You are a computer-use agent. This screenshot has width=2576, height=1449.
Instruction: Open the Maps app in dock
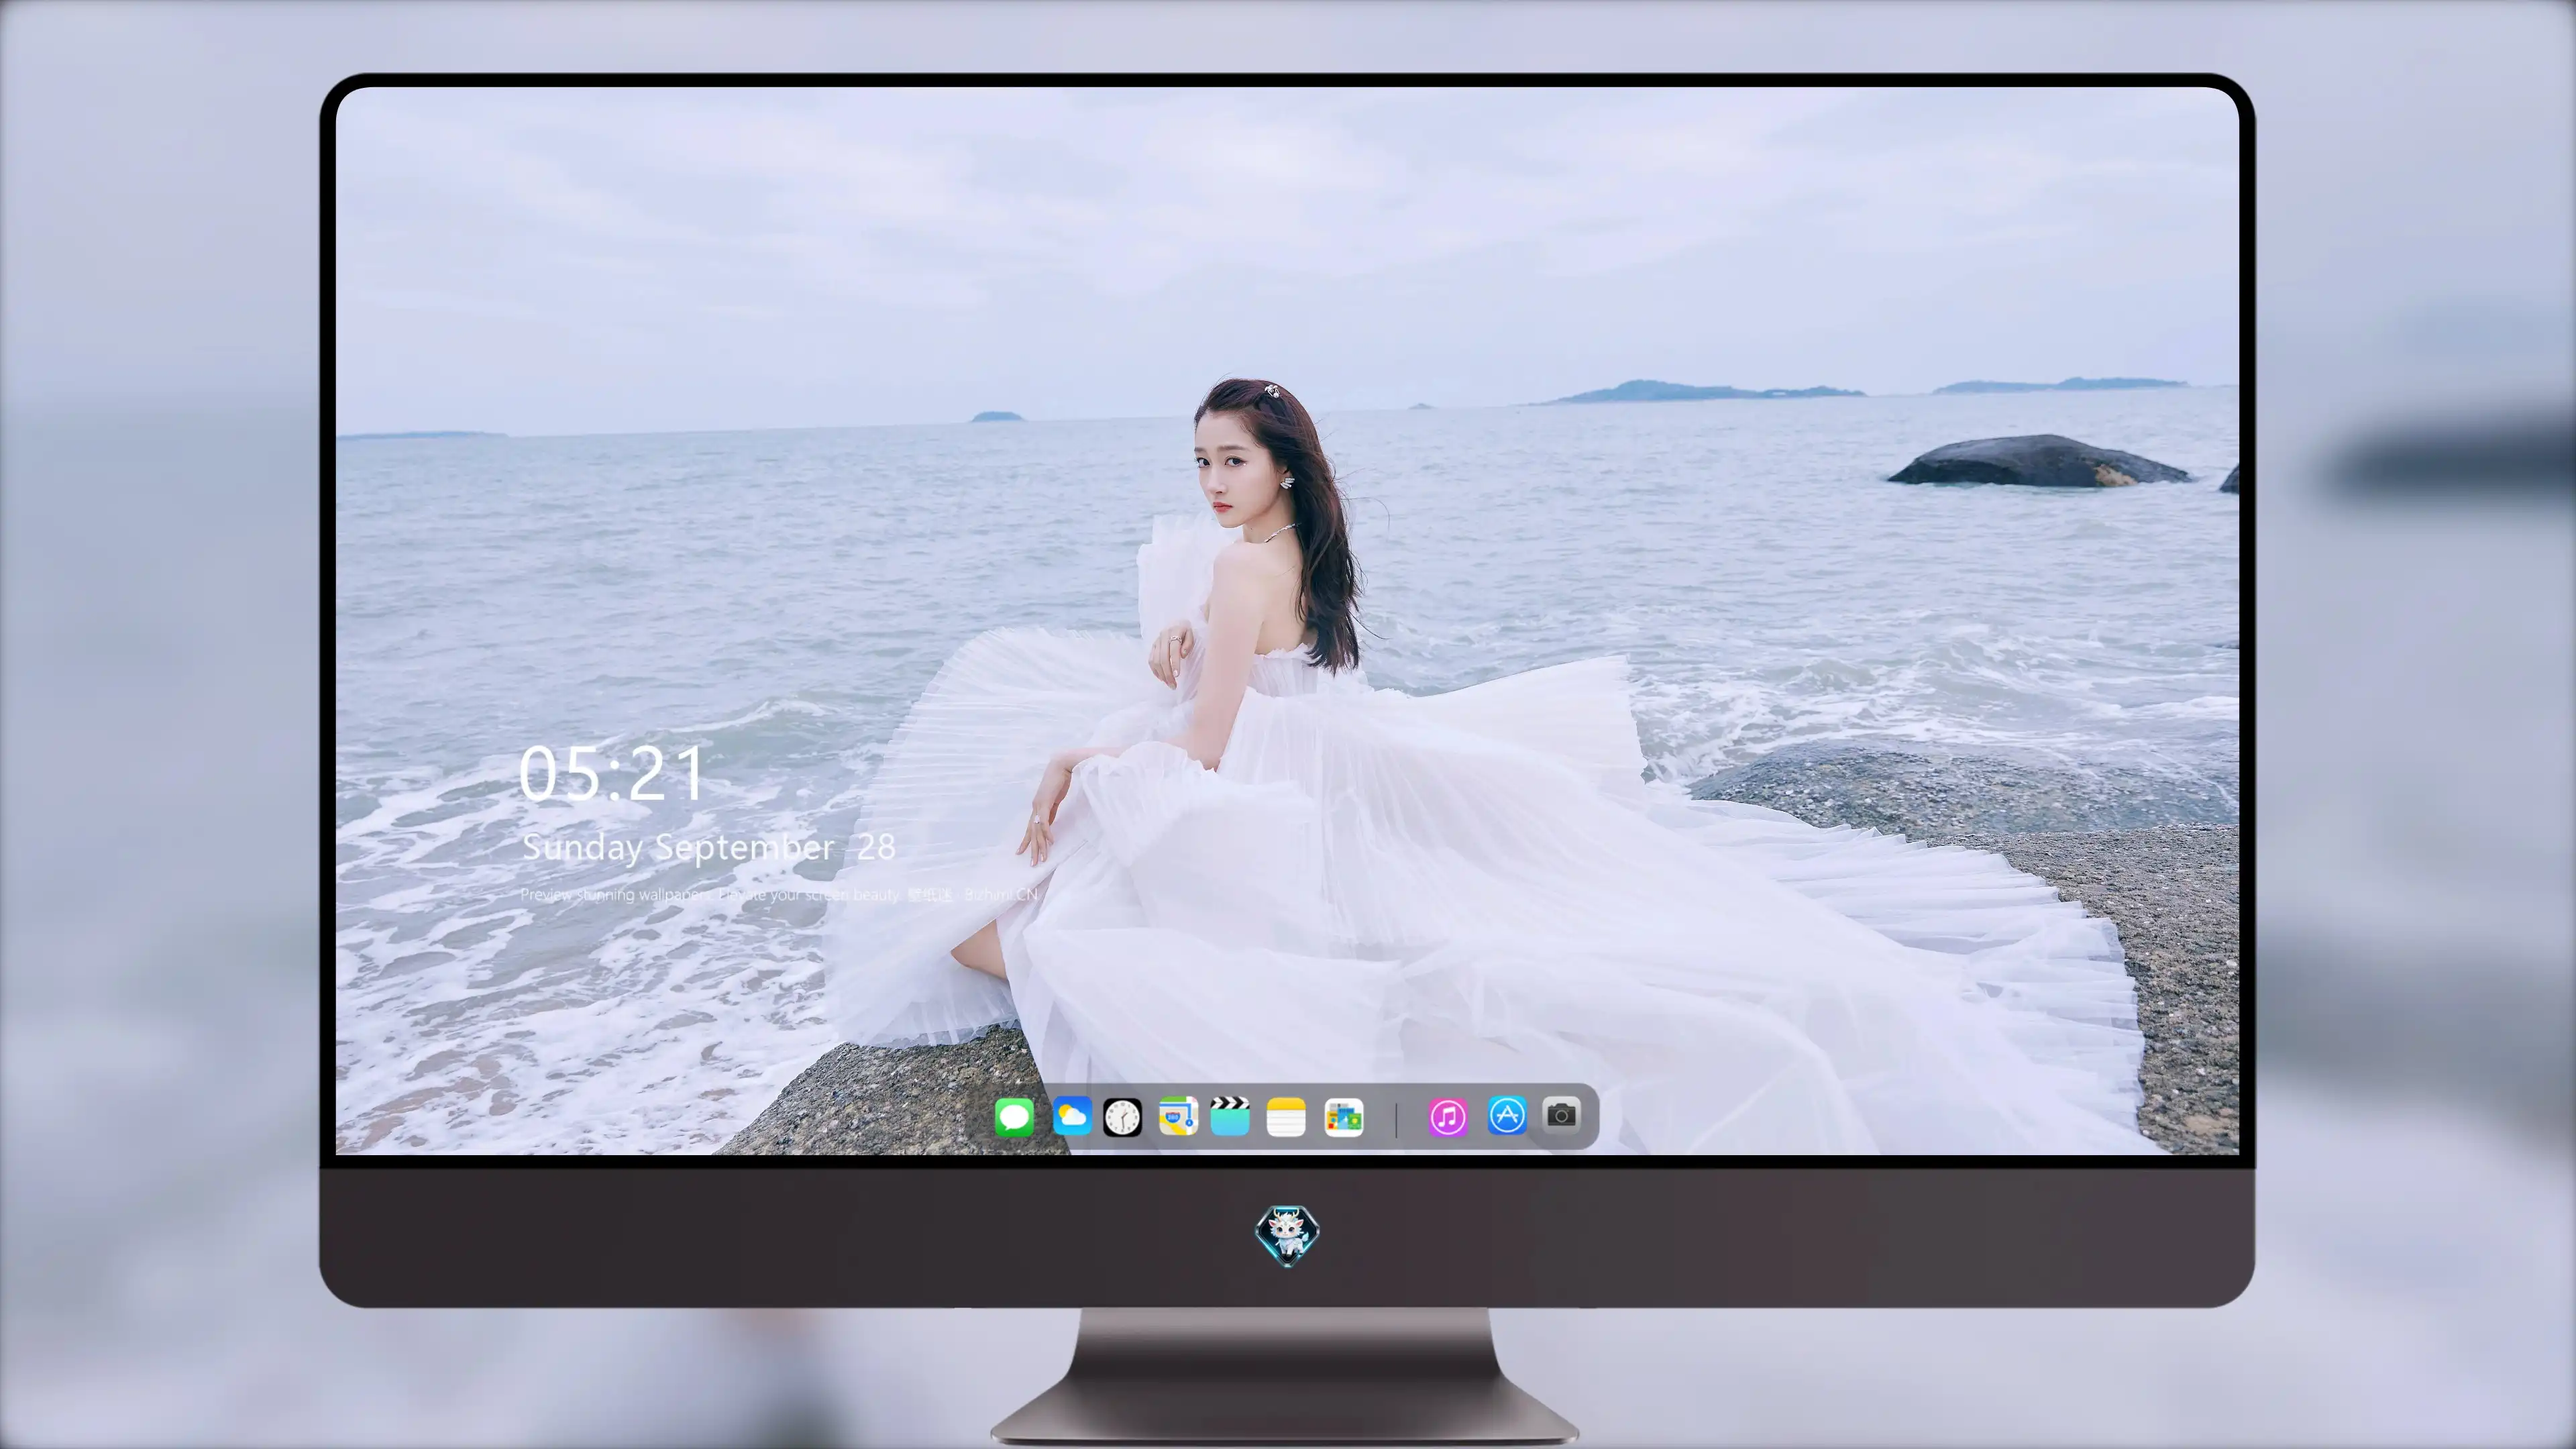tap(1178, 1116)
